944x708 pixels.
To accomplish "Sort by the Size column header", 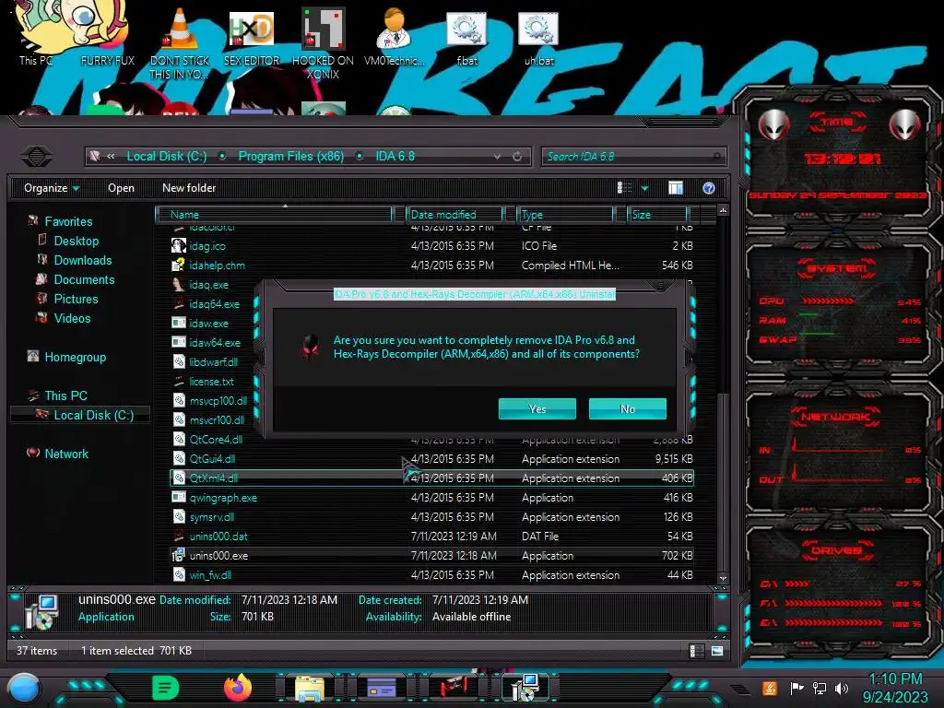I will tap(657, 214).
